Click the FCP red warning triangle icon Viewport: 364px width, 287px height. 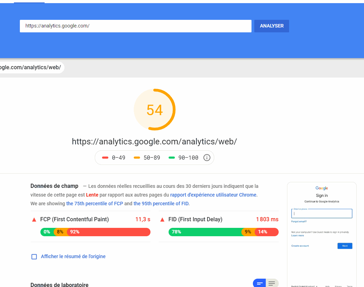coord(34,220)
